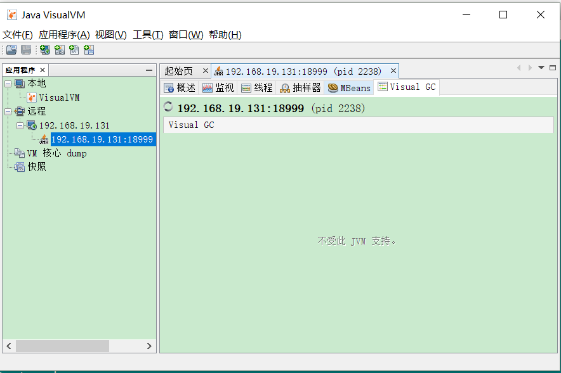Select the 192.168.19.131 host item
This screenshot has height=373, width=561.
[x=74, y=125]
